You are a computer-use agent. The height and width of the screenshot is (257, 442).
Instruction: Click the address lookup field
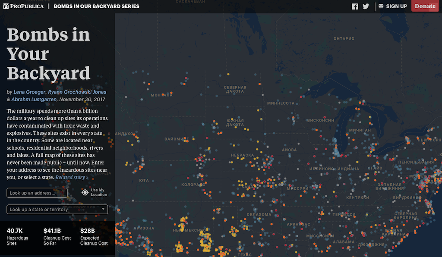click(37, 193)
